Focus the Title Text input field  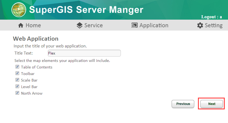(84, 53)
